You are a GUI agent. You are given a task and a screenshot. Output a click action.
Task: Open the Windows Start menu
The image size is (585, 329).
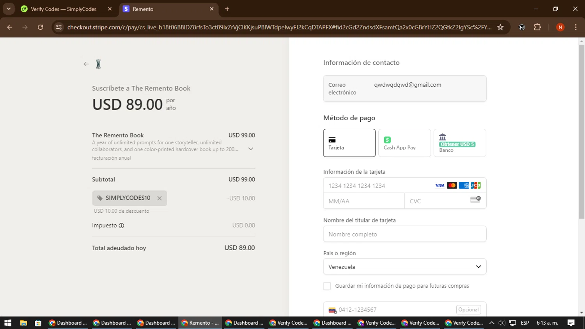pos(8,323)
